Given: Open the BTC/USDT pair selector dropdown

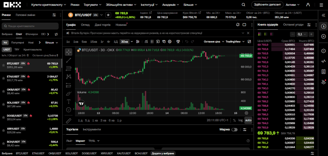Looking at the screenshot, I should tap(102, 15).
